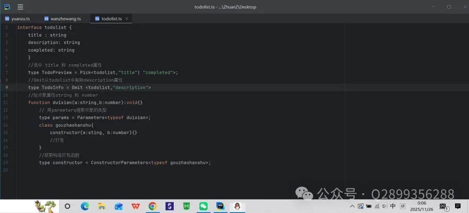The width and height of the screenshot is (469, 213).
Task: Maximize the WebStorm window
Action: pos(449,7)
